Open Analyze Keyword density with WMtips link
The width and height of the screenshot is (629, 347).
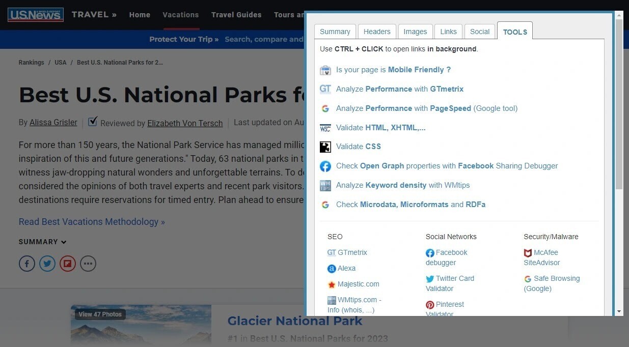(x=403, y=185)
